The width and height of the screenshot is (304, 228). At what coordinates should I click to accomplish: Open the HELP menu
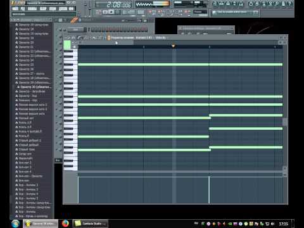click(x=72, y=9)
